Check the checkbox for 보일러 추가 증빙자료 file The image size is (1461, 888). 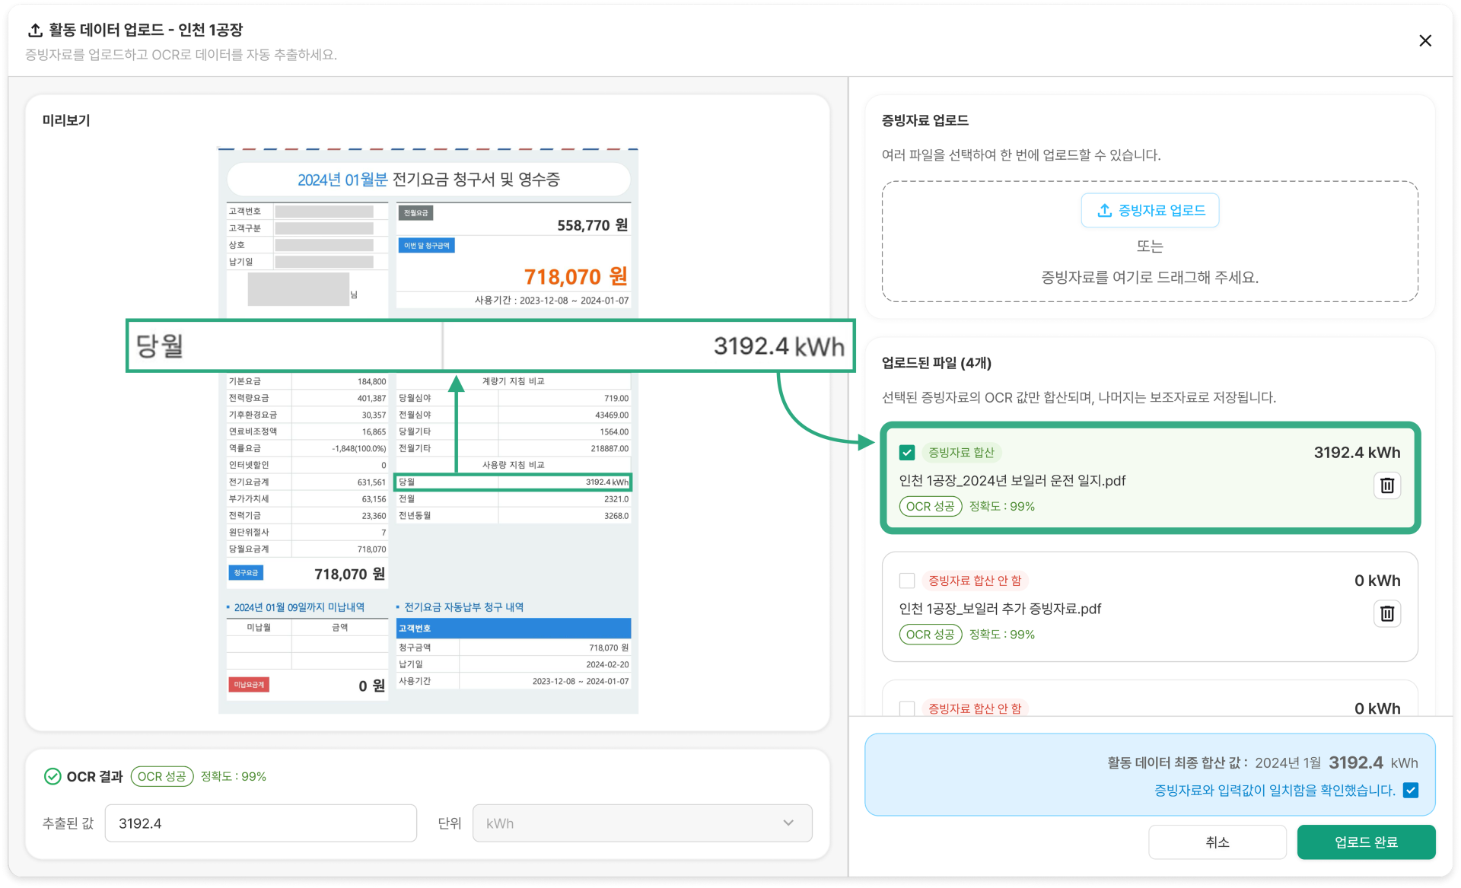tap(906, 581)
